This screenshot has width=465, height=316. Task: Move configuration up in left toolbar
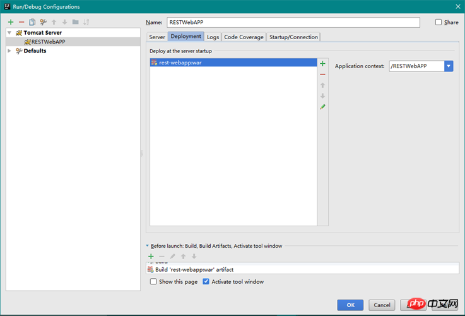click(54, 22)
